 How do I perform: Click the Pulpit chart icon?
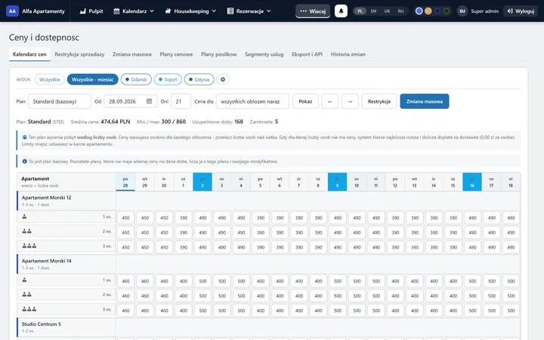82,11
